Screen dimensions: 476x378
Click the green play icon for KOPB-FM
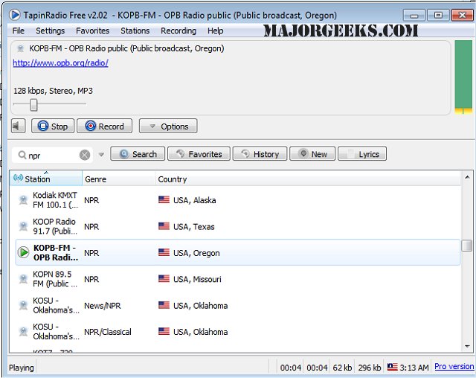[x=24, y=253]
